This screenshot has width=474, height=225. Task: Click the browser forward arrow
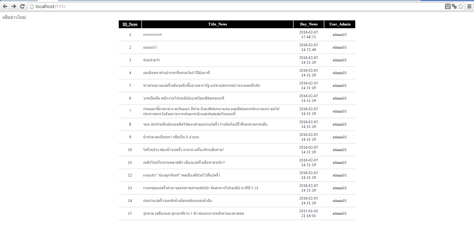pyautogui.click(x=14, y=6)
